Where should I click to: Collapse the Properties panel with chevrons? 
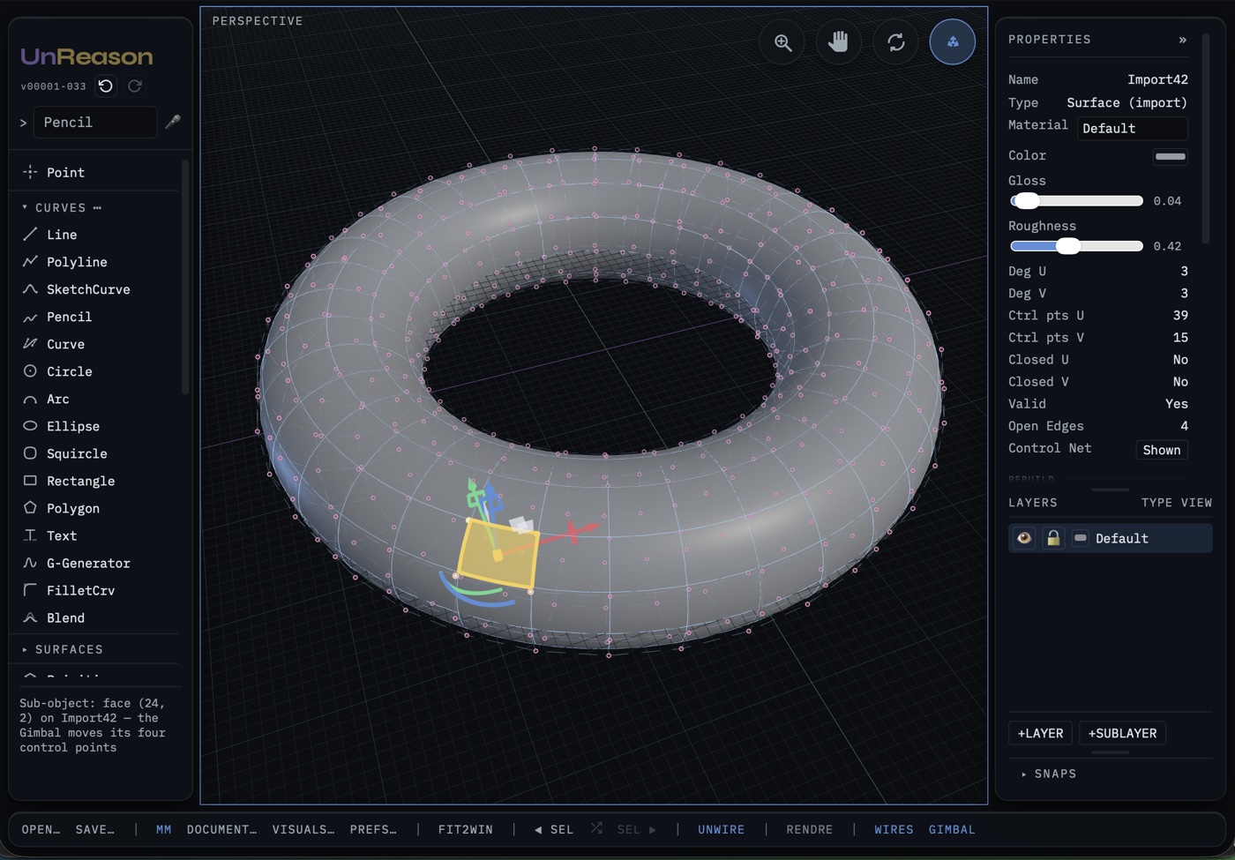pos(1183,40)
